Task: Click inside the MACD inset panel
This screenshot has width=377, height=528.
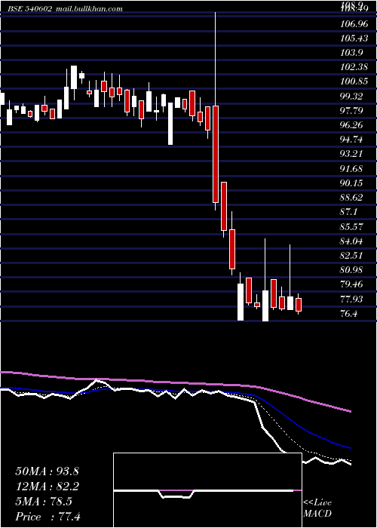Action: coord(207,490)
